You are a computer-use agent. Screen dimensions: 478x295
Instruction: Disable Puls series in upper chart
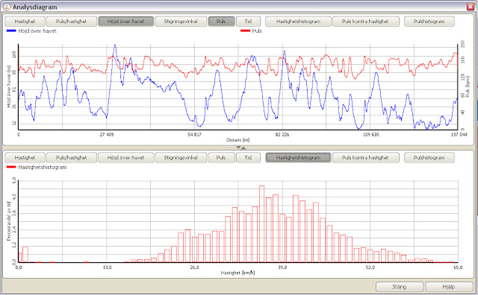tap(221, 22)
